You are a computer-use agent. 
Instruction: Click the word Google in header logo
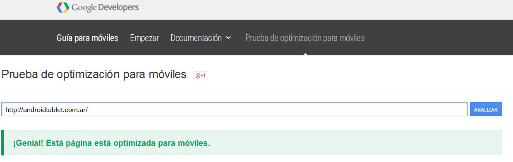coord(84,7)
